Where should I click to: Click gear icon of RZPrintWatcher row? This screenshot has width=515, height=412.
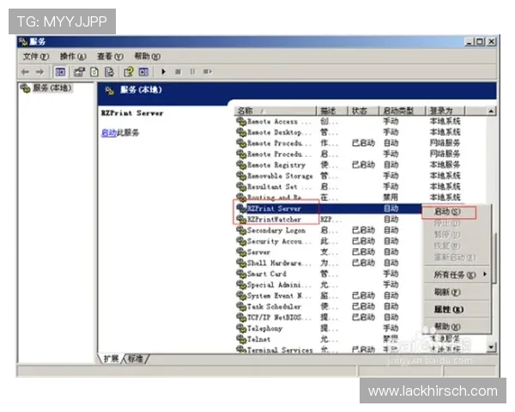[x=241, y=219]
